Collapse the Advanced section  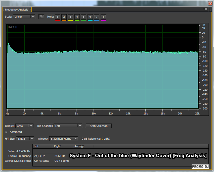[6, 132]
